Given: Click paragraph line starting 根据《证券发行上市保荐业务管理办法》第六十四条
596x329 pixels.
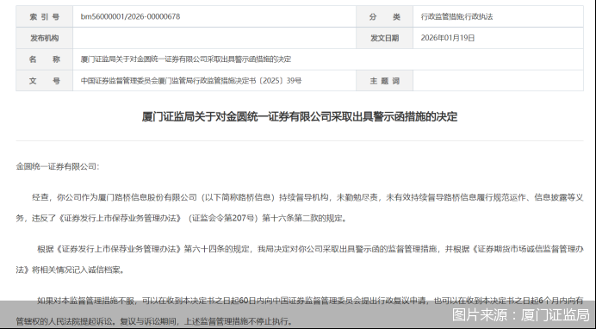Looking at the screenshot, I should coord(310,249).
